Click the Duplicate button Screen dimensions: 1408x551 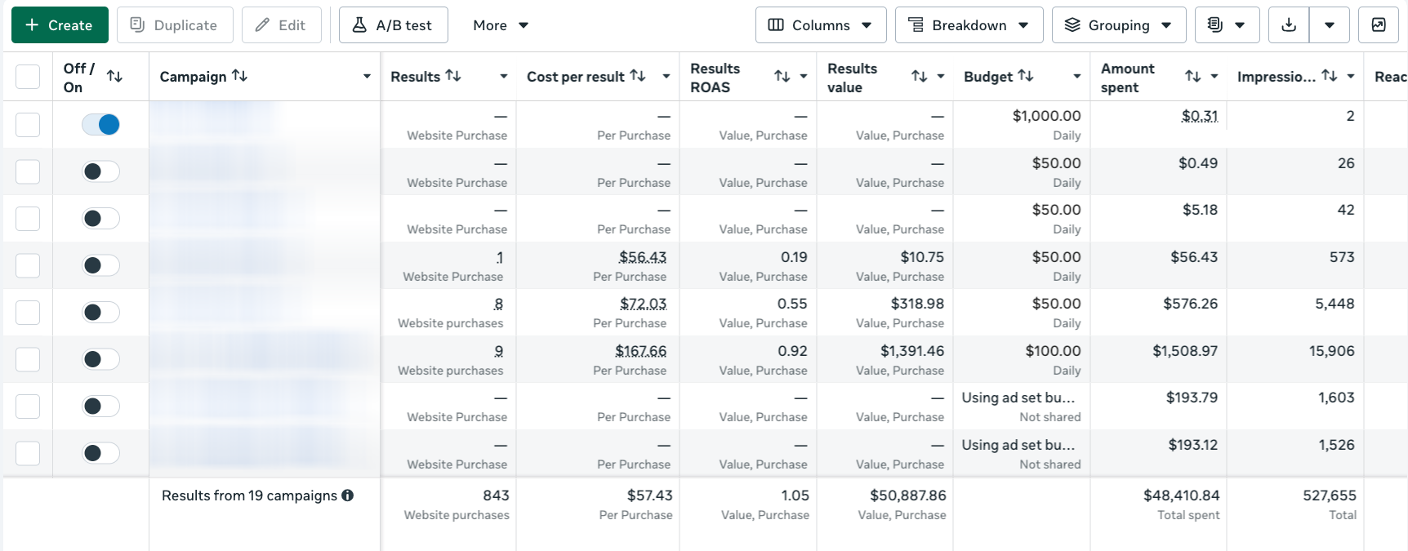(x=175, y=25)
